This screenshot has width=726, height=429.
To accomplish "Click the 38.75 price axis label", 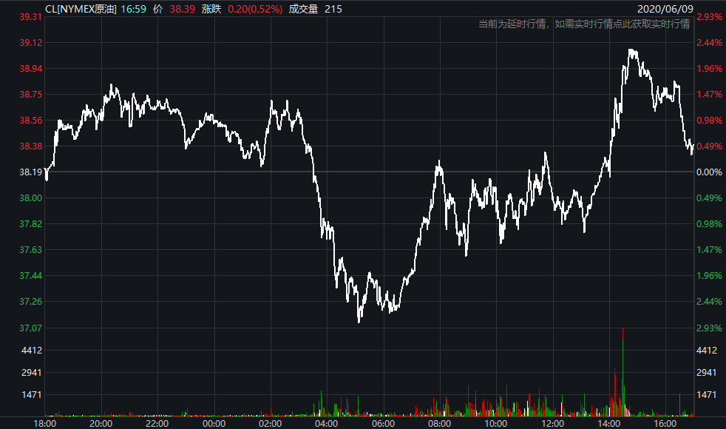I will [x=30, y=95].
